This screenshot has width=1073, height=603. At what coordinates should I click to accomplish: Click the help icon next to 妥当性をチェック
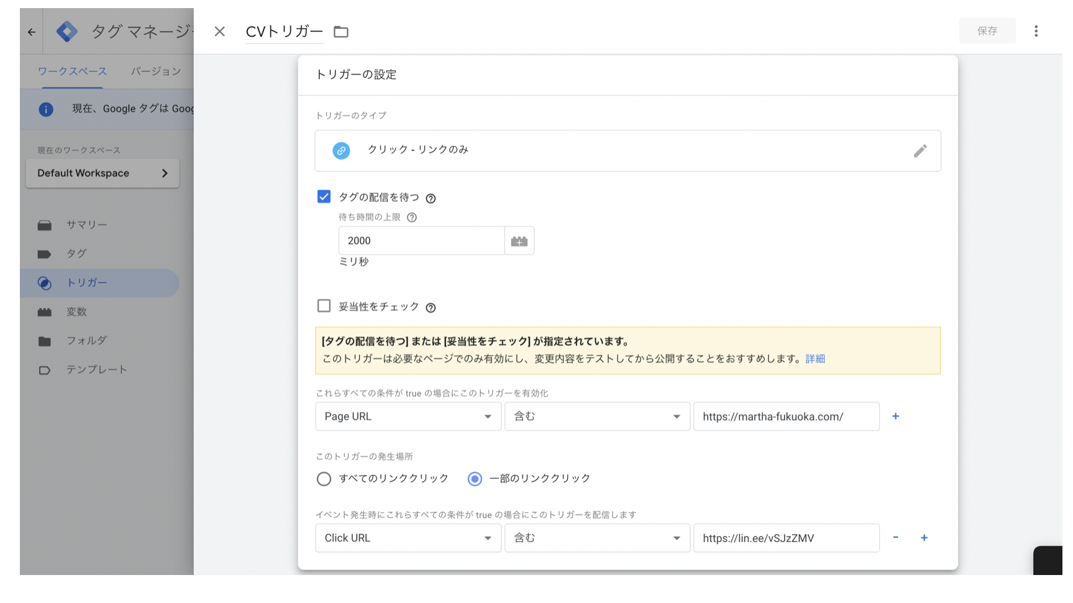(431, 308)
